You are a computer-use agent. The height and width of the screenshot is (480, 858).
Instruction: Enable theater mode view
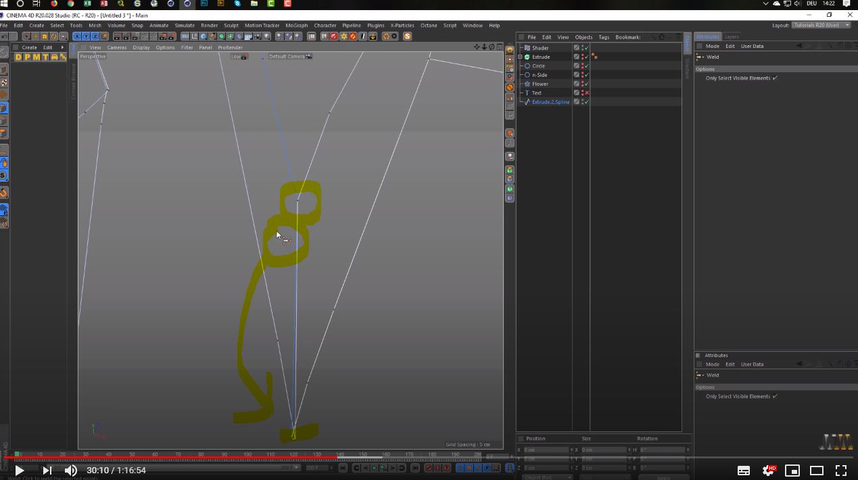(817, 470)
